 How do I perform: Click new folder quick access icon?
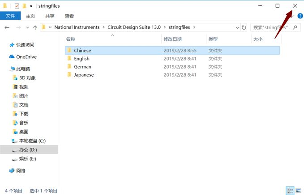[x=24, y=6]
